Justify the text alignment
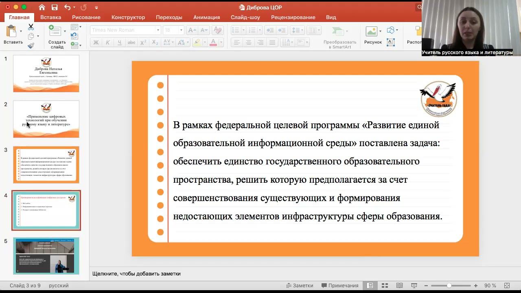This screenshot has height=293, width=521. click(272, 42)
